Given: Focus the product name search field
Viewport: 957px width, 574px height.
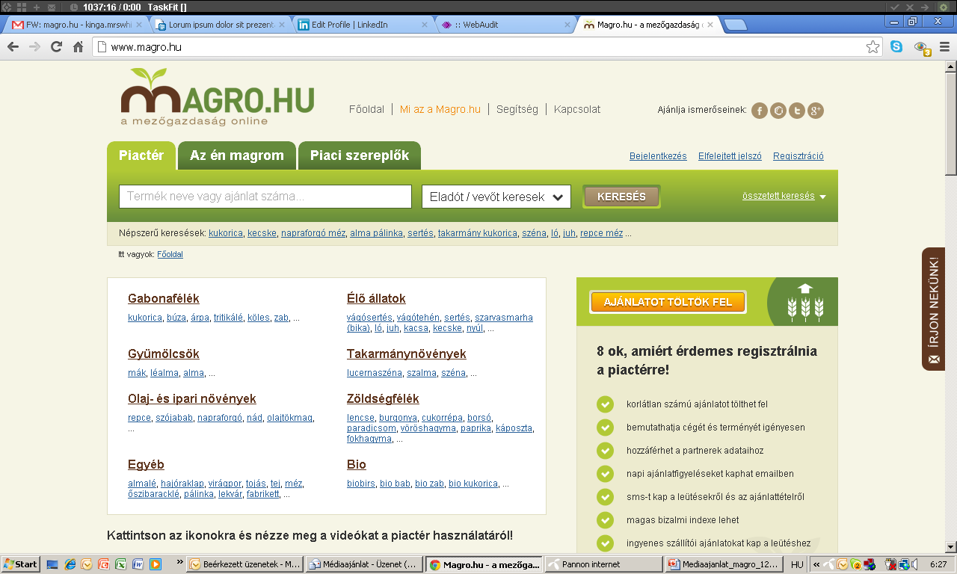Looking at the screenshot, I should [x=265, y=197].
